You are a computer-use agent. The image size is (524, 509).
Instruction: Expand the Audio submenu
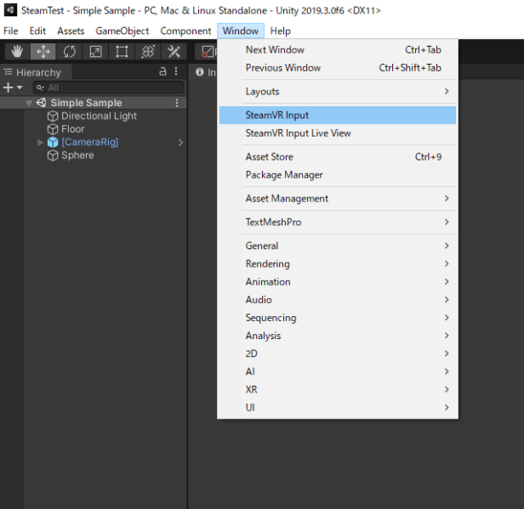[338, 300]
